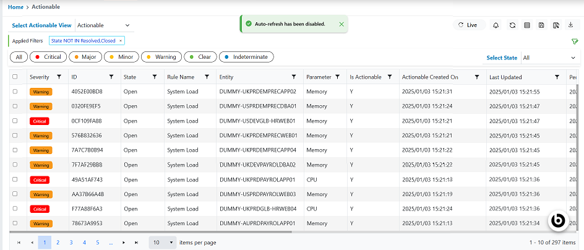Click the Home breadcrumb link
This screenshot has height=250, width=584.
pyautogui.click(x=16, y=7)
